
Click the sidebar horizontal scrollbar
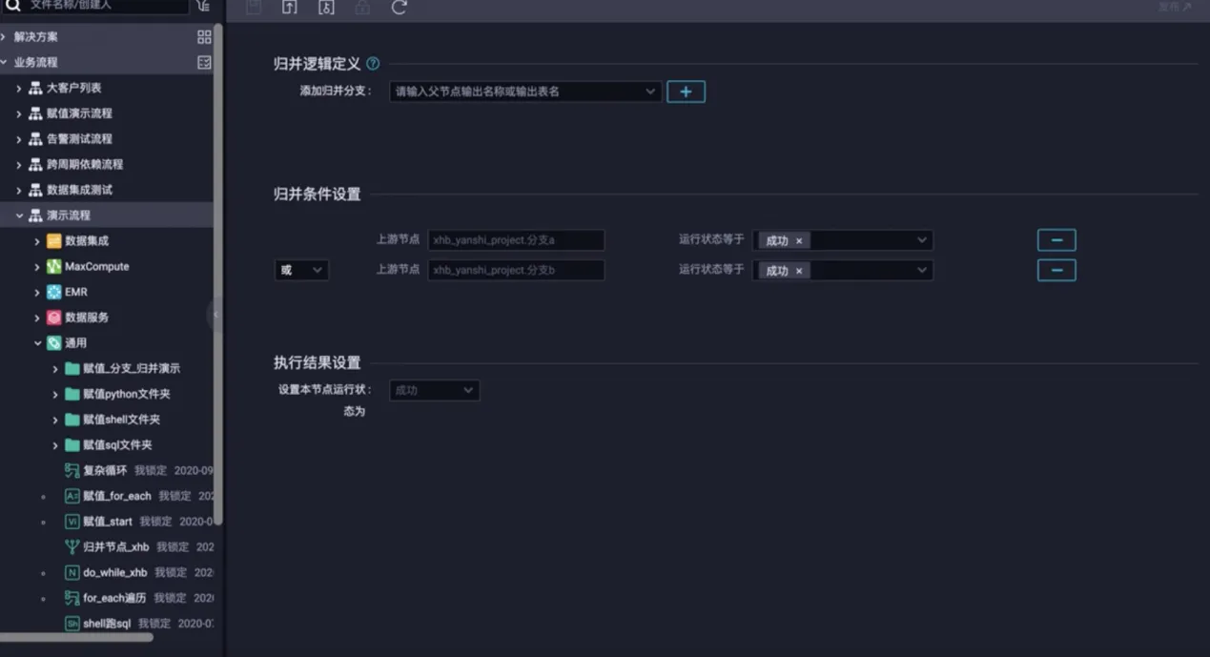pos(76,637)
